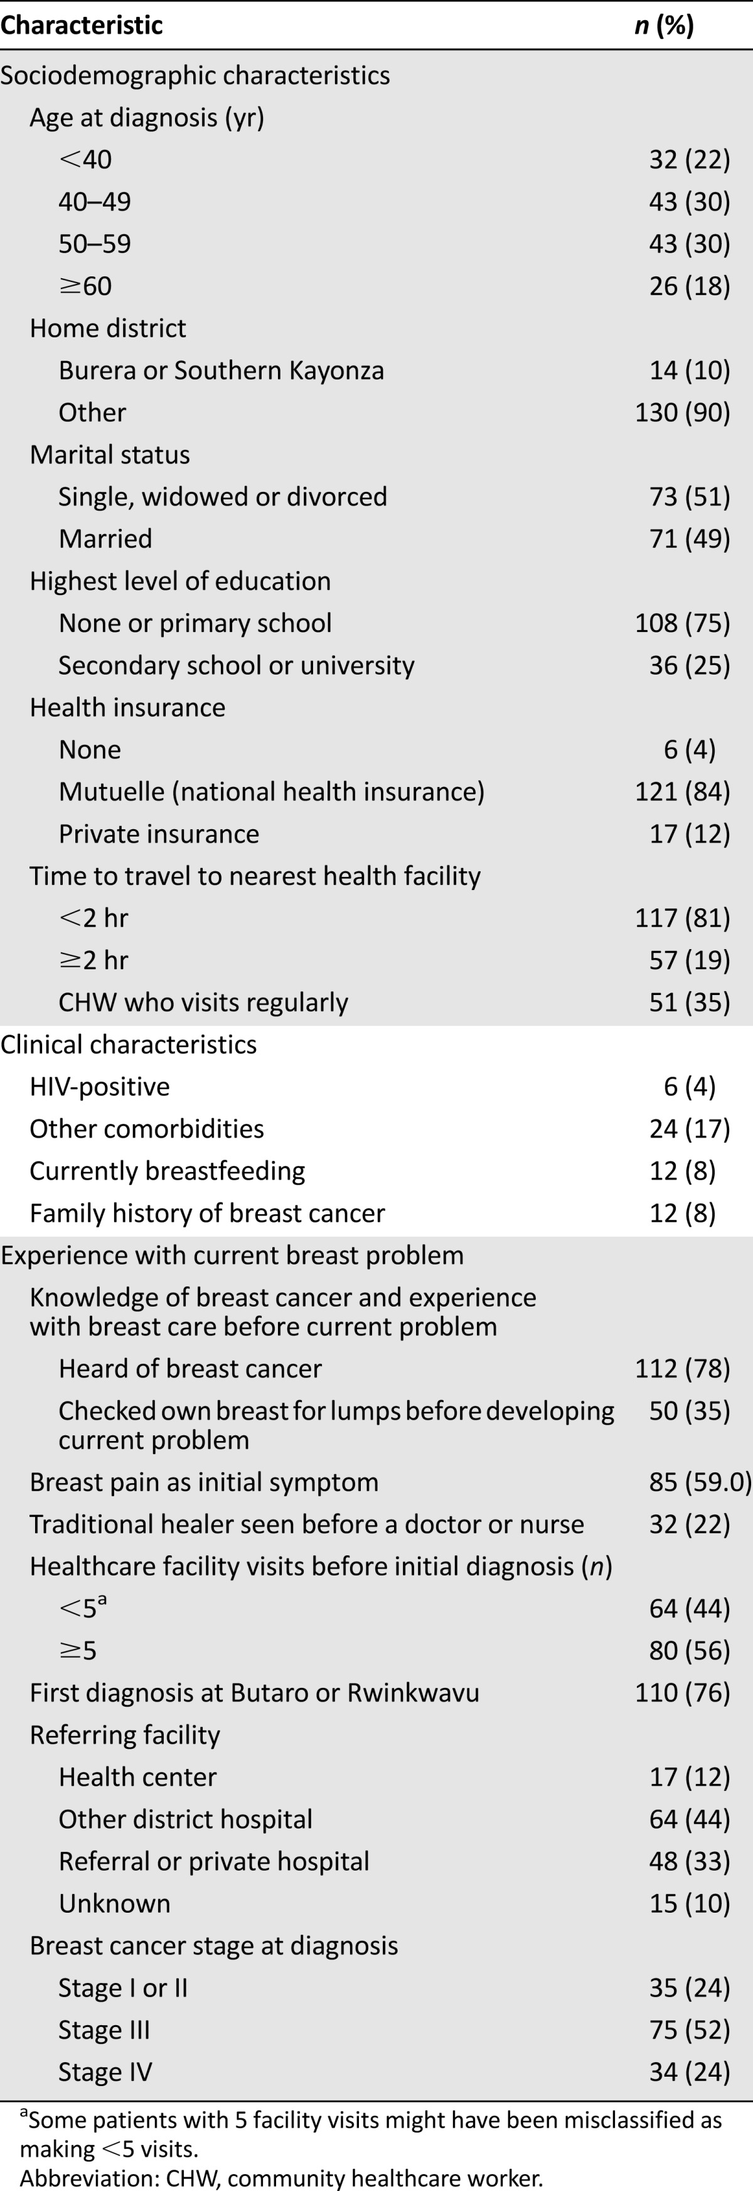Click the "Mutuelle (national health insurance)" row label

271,792
